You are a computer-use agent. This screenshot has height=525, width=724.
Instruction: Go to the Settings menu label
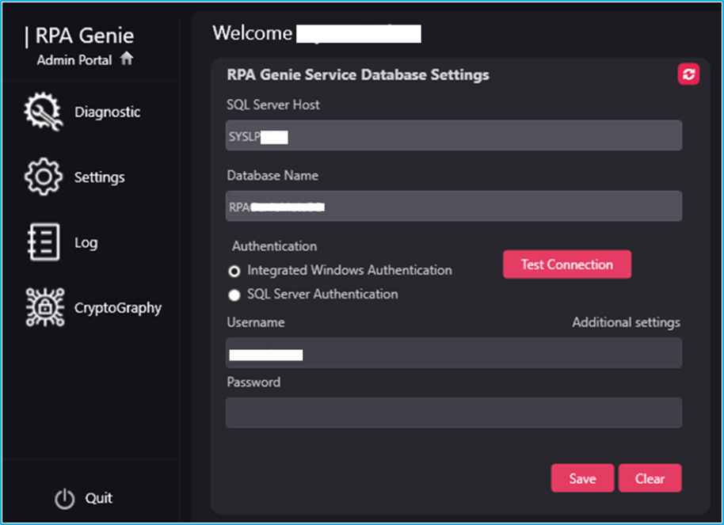click(100, 177)
